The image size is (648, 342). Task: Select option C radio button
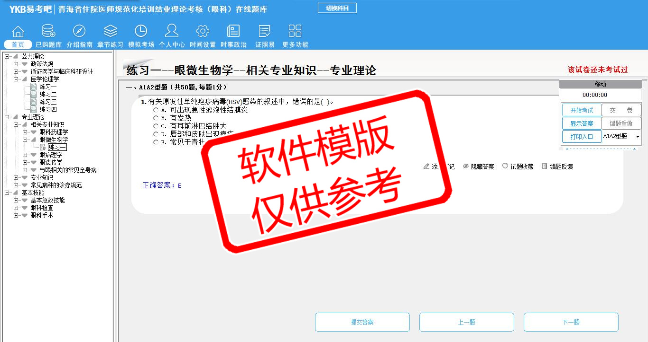[156, 126]
